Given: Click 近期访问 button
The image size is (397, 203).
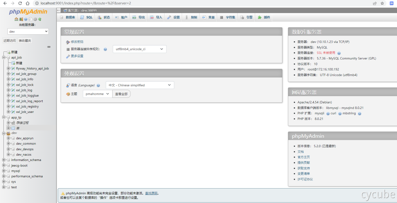Looking at the screenshot, I should 10,41.
